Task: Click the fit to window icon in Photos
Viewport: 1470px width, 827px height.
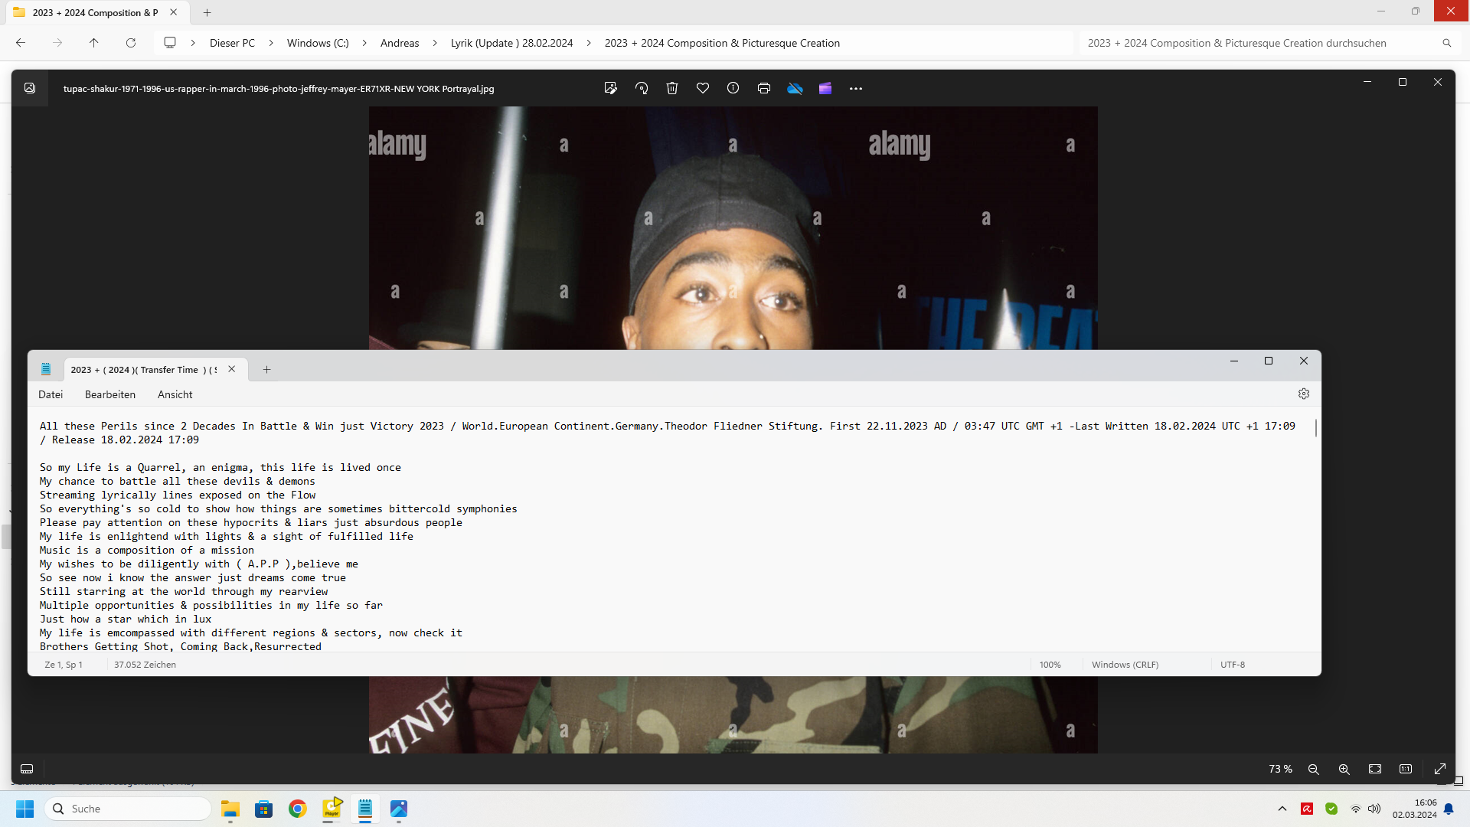Action: [x=1375, y=769]
